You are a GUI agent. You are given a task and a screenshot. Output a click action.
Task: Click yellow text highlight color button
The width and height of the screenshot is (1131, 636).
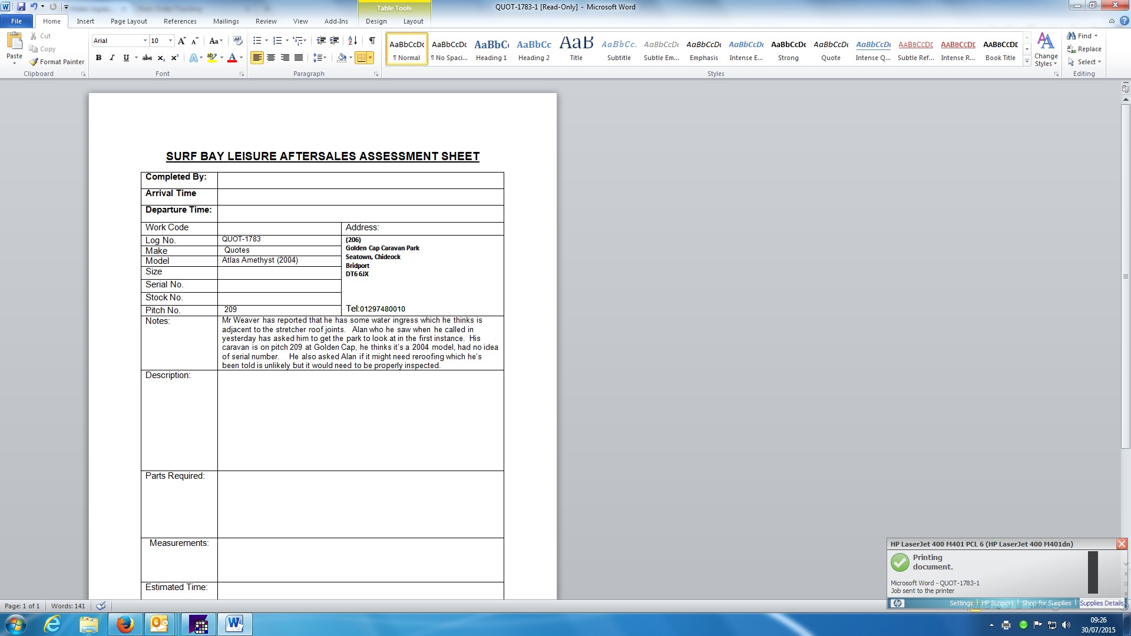(x=211, y=58)
